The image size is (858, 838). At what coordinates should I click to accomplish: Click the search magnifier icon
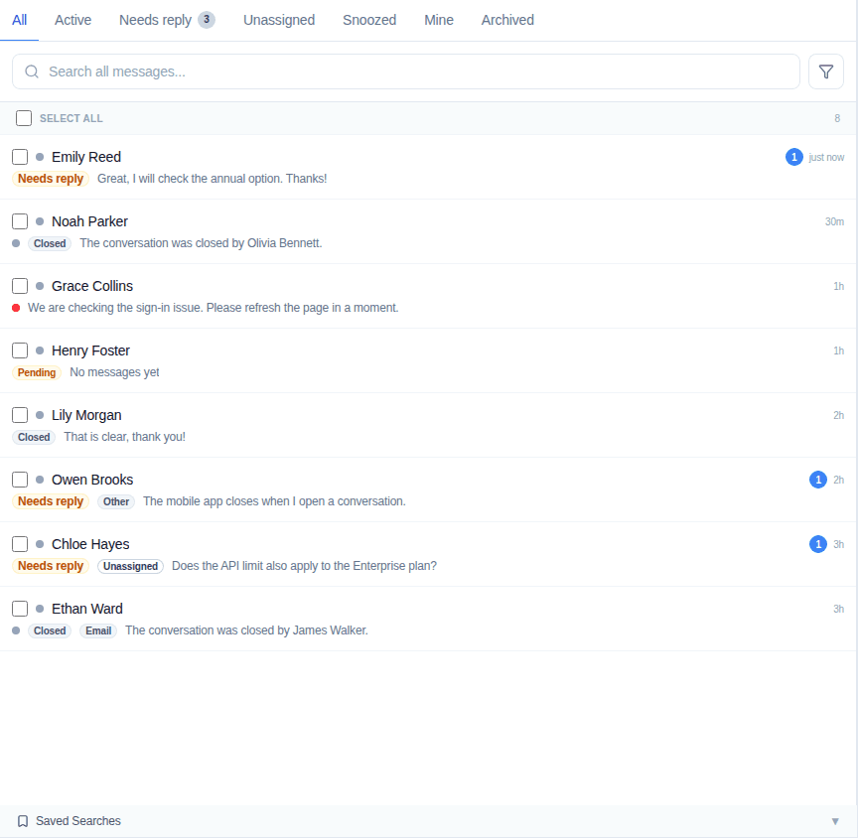pos(32,71)
